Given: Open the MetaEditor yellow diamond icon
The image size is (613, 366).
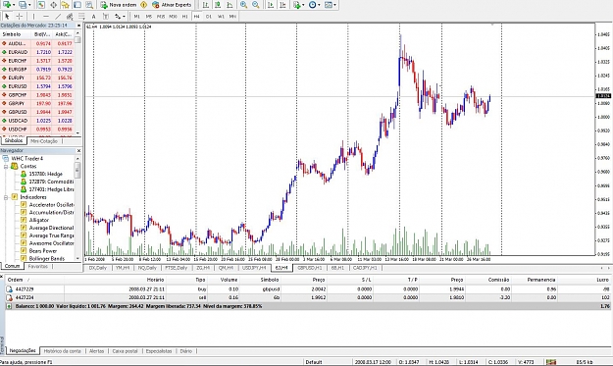Looking at the screenshot, I should pyautogui.click(x=144, y=5).
